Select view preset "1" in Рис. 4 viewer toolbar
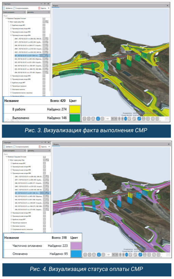The height and width of the screenshot is (279, 174). pyautogui.click(x=120, y=255)
